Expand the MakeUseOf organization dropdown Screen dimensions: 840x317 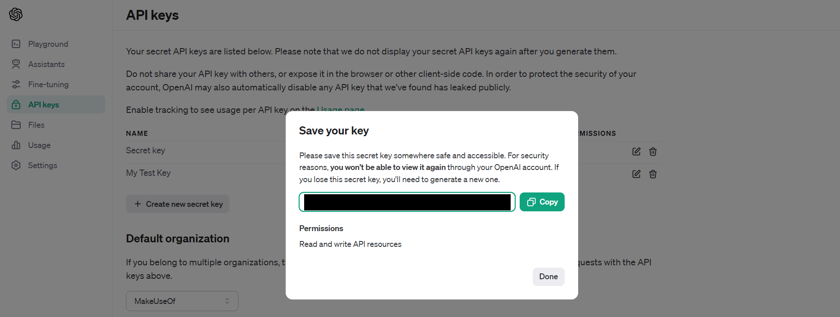coord(182,301)
